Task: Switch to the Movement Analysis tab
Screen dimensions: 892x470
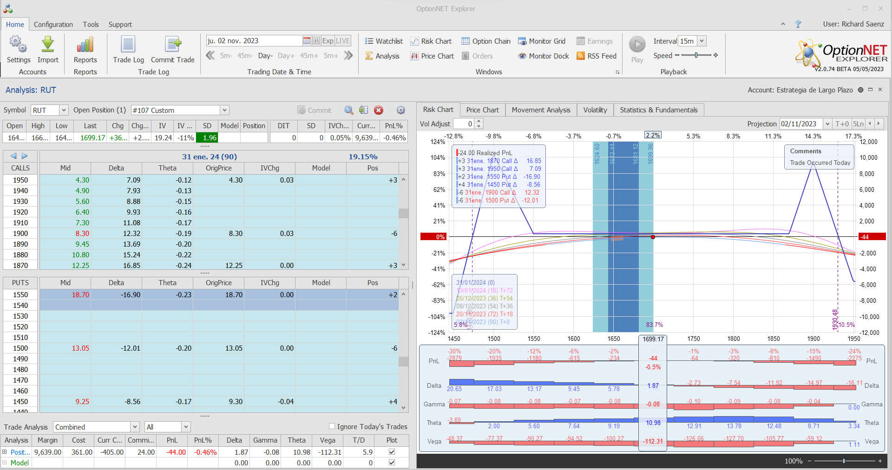Action: [x=541, y=110]
